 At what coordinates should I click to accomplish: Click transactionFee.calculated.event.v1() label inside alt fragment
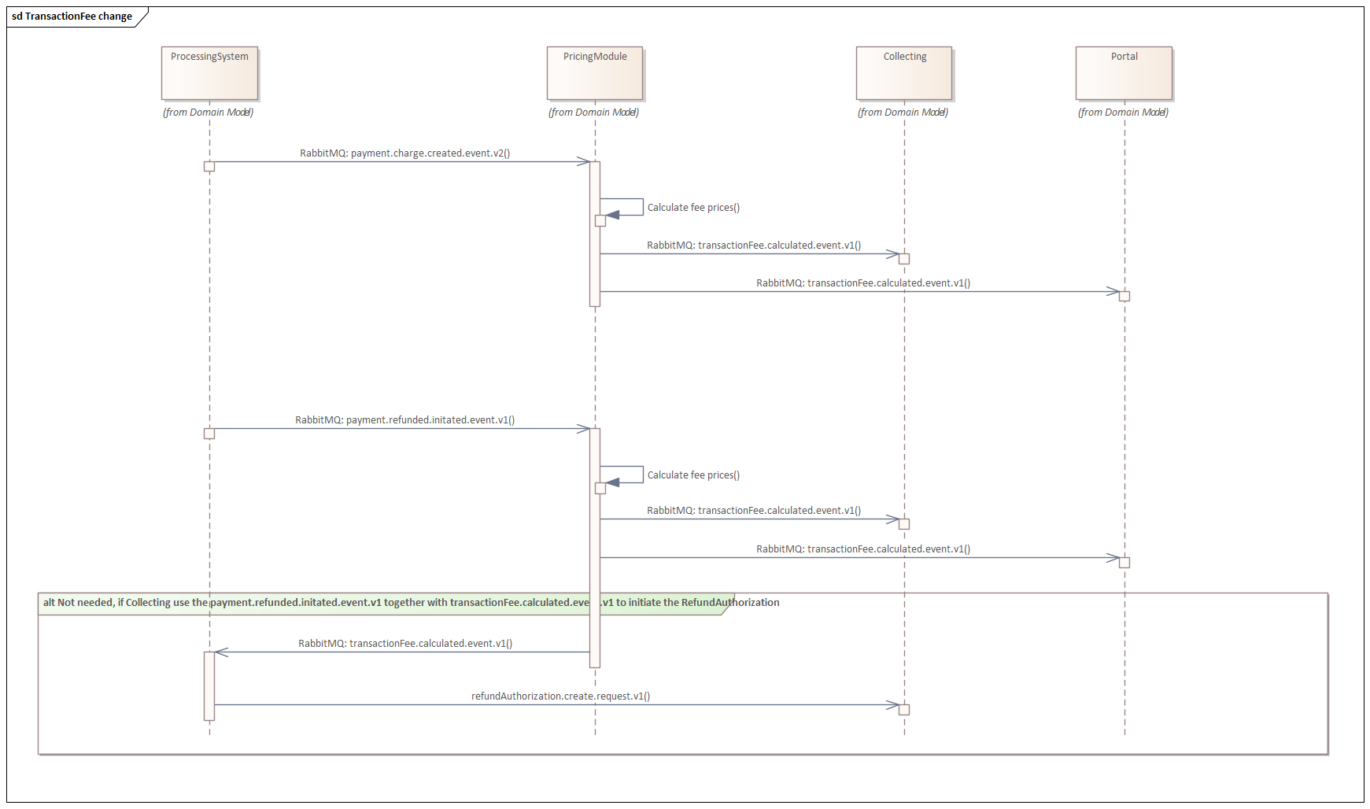(405, 643)
